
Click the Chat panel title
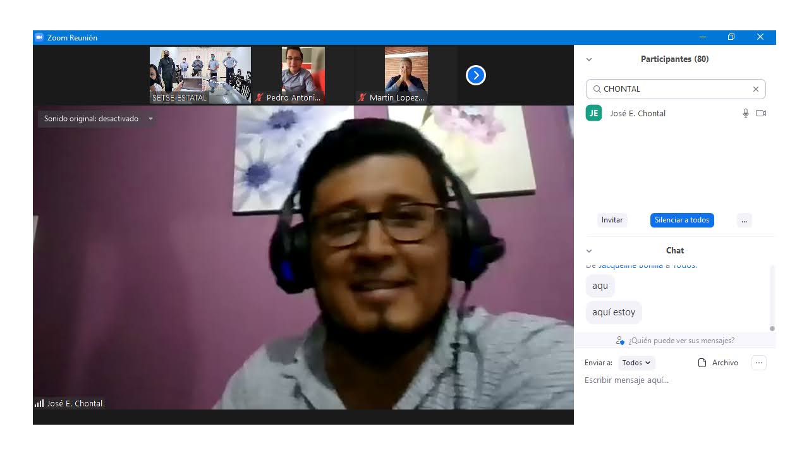(675, 251)
